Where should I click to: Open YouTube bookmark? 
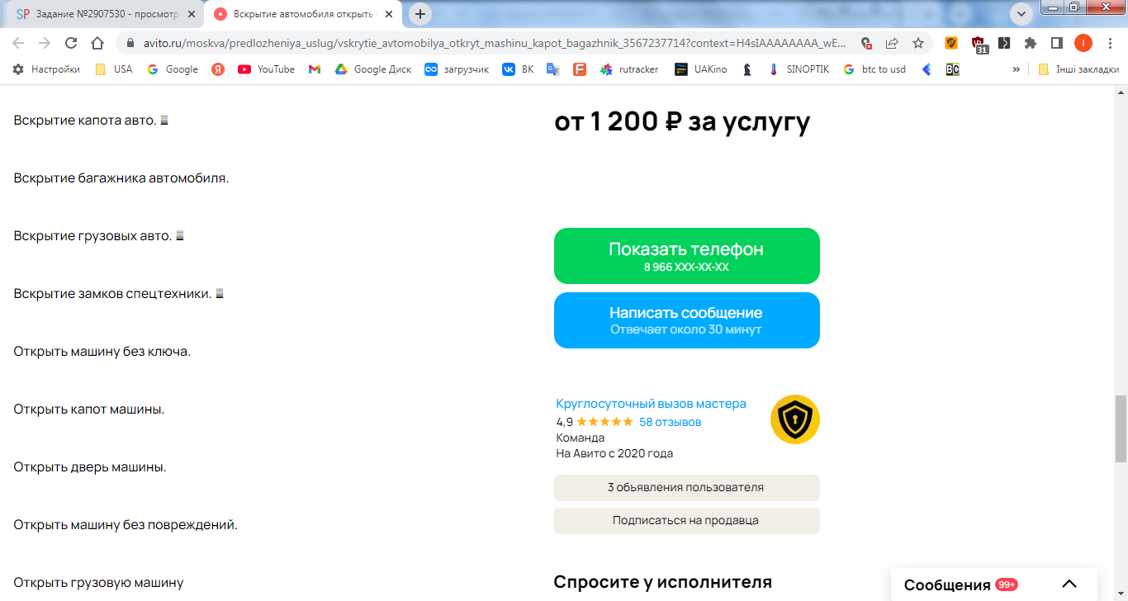tap(266, 69)
